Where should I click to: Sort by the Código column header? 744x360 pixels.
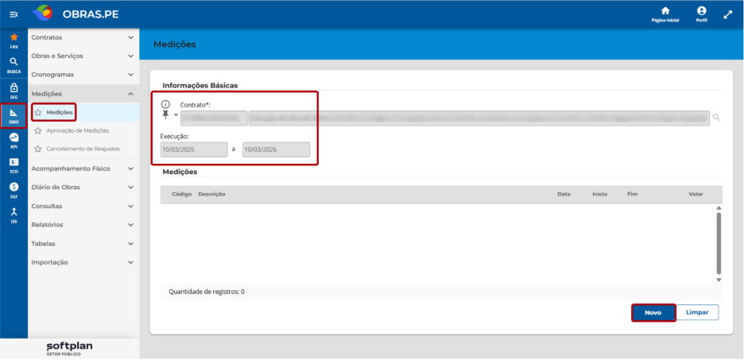pos(182,194)
